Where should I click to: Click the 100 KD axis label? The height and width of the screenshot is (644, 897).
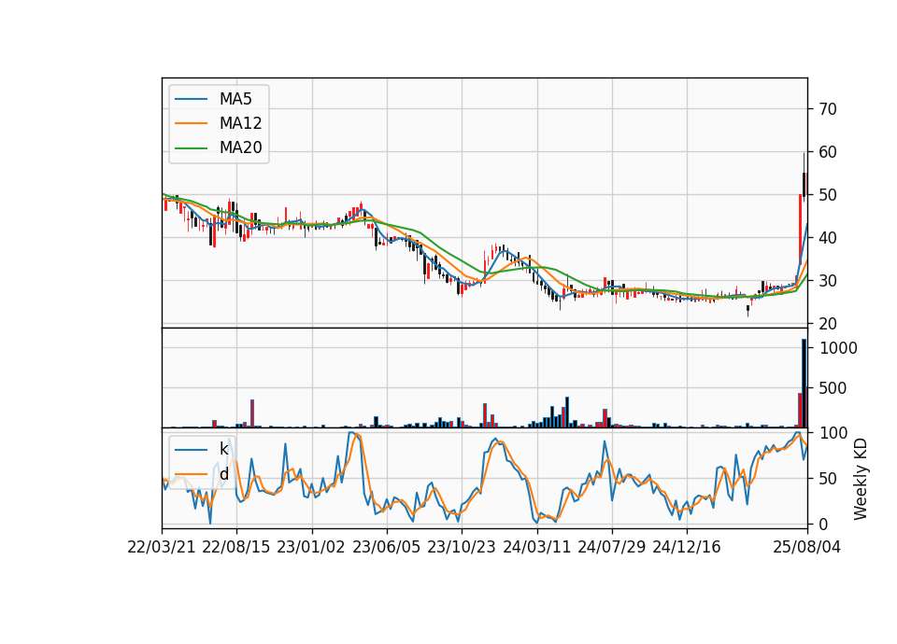[x=833, y=433]
